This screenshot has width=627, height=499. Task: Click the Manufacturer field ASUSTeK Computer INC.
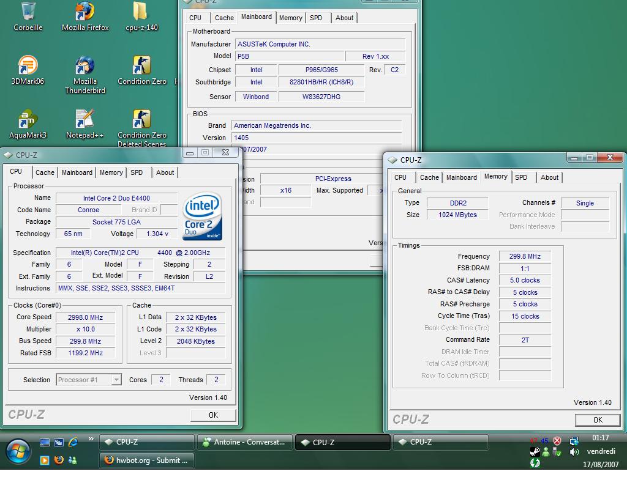coord(320,44)
